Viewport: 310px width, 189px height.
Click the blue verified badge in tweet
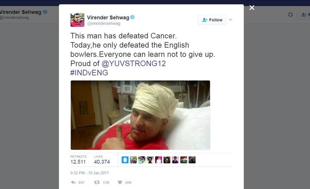pyautogui.click(x=133, y=17)
